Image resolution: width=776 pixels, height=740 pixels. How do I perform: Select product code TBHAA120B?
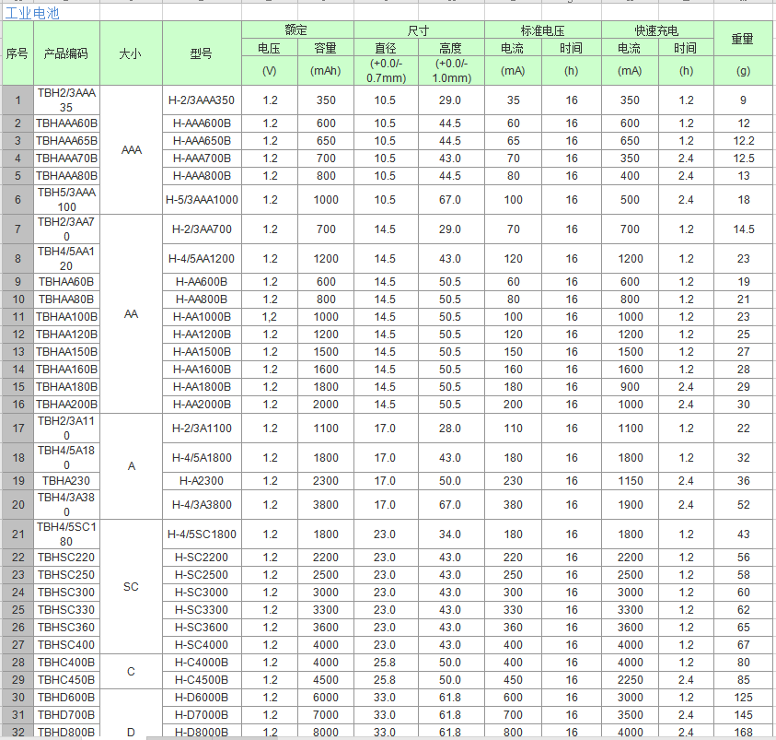coord(66,335)
